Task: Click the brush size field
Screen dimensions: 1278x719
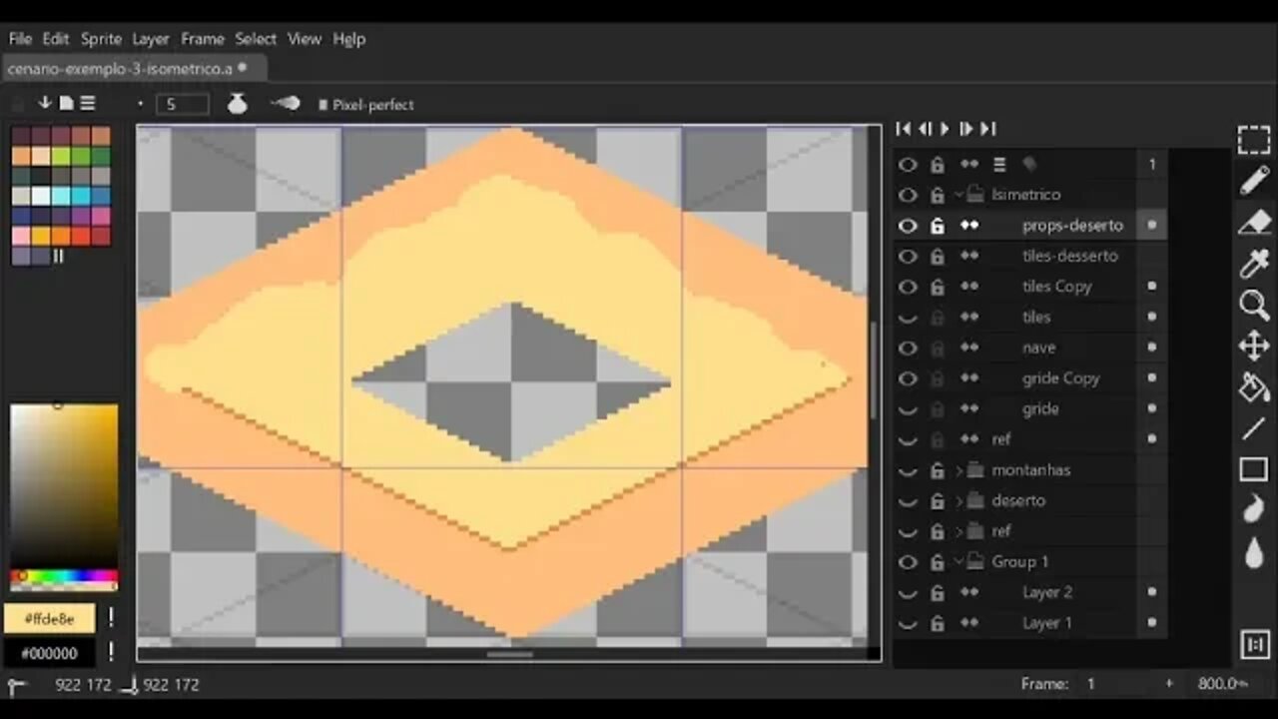Action: pyautogui.click(x=183, y=105)
